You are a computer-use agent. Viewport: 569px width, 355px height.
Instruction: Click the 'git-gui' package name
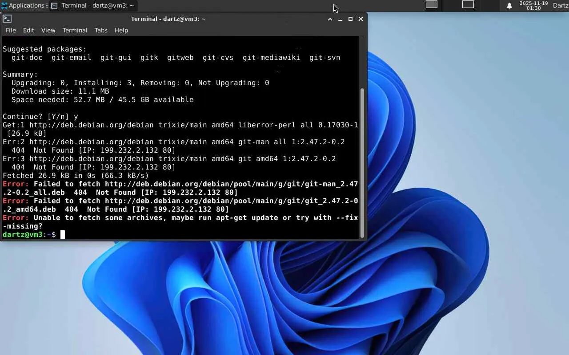116,58
